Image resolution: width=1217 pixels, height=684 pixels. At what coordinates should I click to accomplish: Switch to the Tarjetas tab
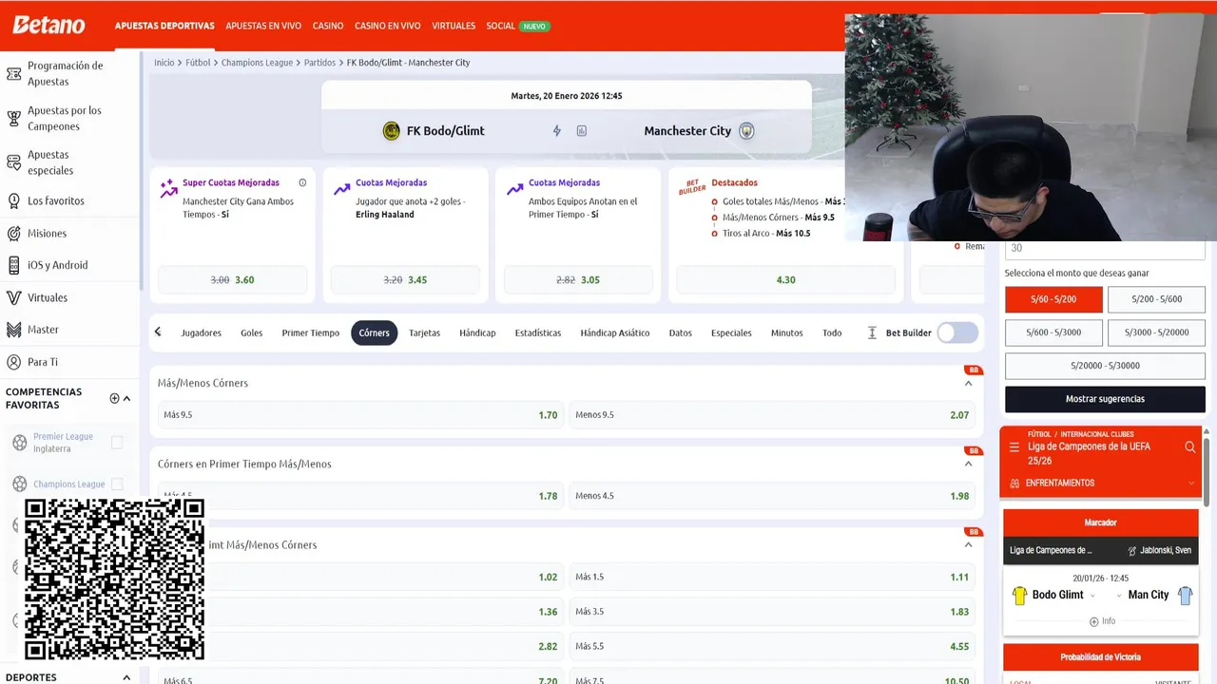[x=424, y=332]
